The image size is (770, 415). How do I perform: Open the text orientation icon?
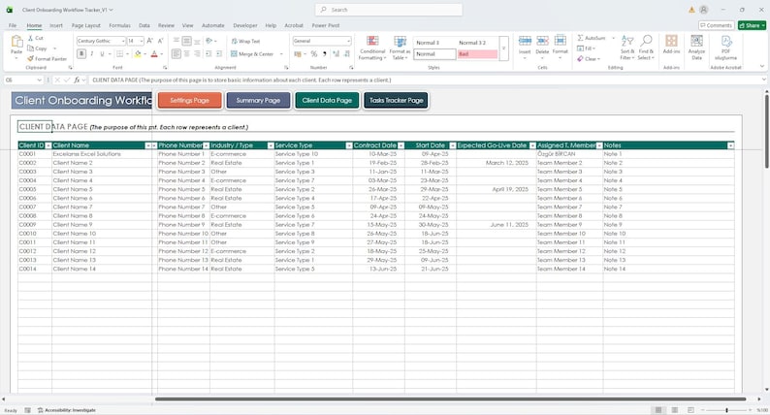209,41
